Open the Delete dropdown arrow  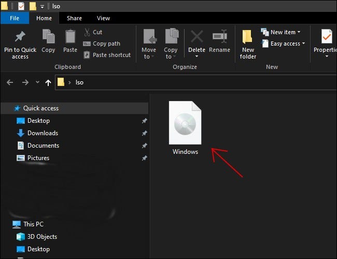pos(196,56)
